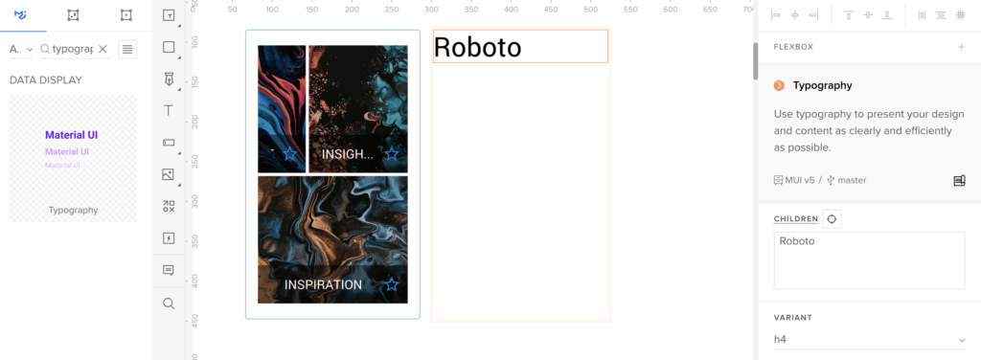Viewport: 981px width, 360px height.
Task: Select the Rectangle shape tool
Action: (x=169, y=47)
